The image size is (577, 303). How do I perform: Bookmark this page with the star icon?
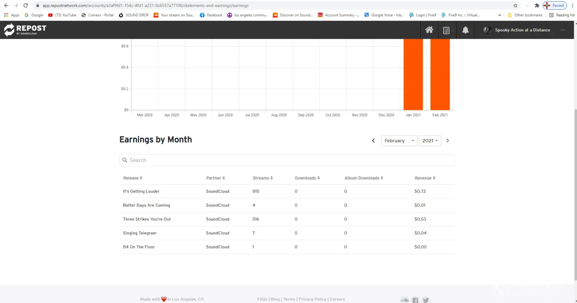pos(515,5)
